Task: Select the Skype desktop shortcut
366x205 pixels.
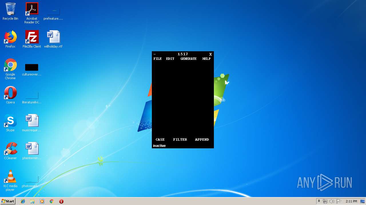Action: 10,123
